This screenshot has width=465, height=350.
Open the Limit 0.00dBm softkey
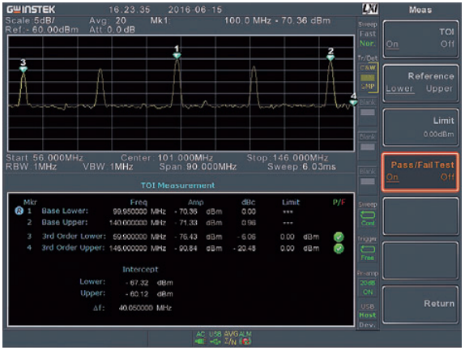click(420, 127)
